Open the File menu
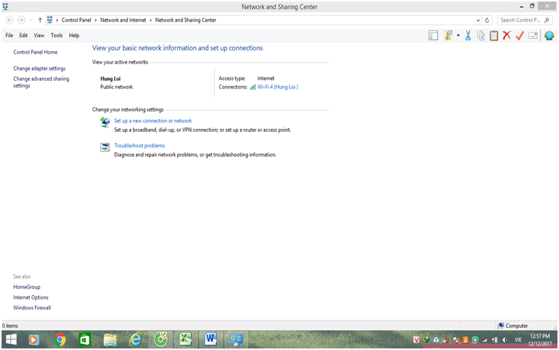 click(x=9, y=36)
